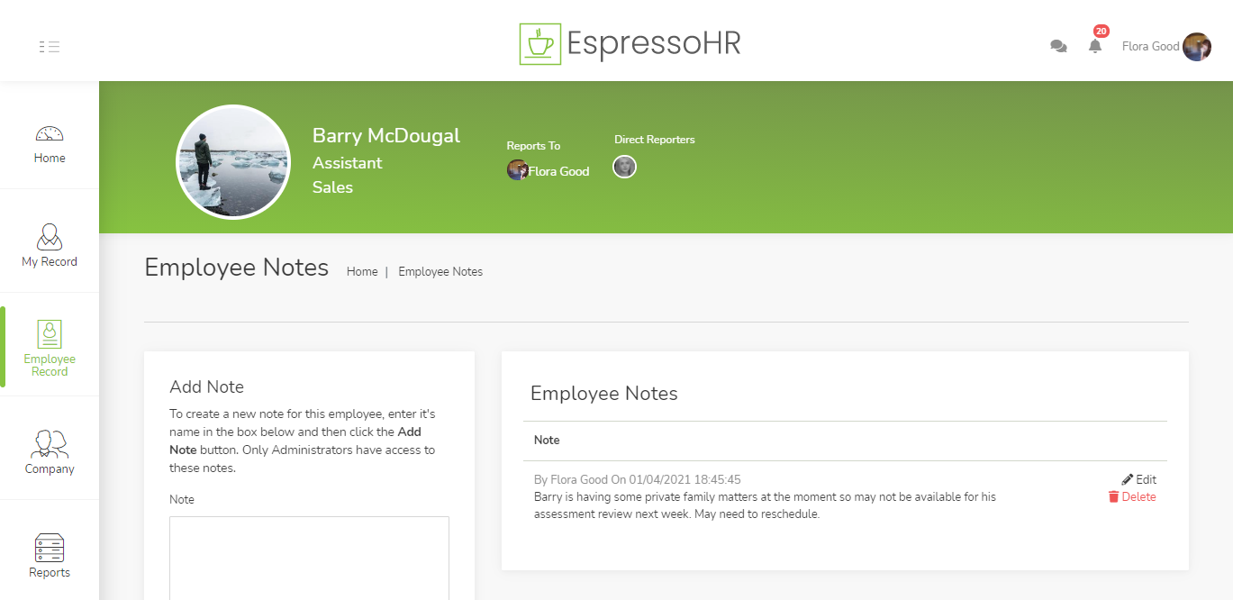Open Reports from the sidebar
Viewport: 1233px width, 600px height.
[50, 552]
